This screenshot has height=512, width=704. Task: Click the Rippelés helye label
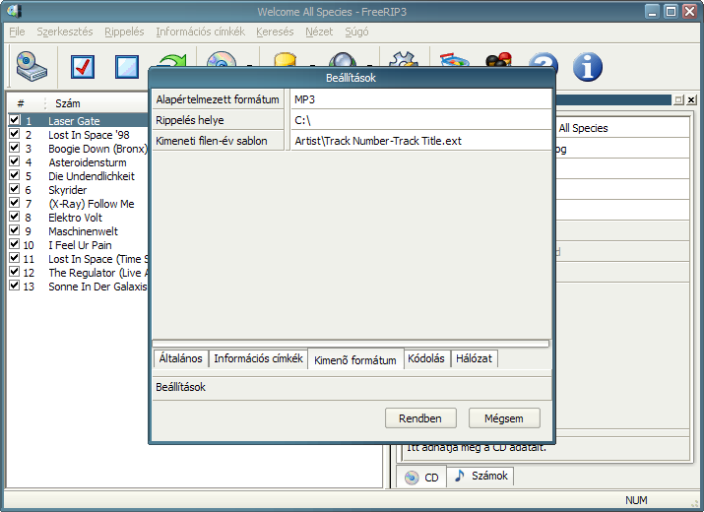click(218, 120)
